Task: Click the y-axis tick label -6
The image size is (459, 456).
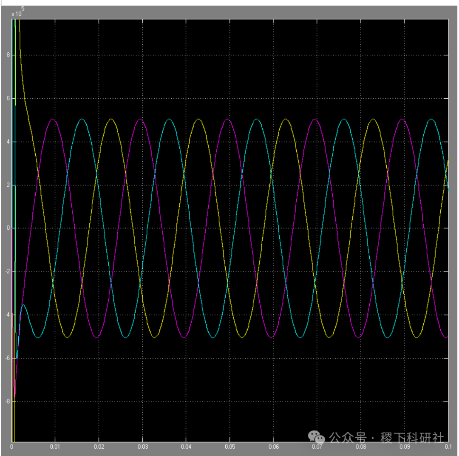Action: tap(8, 358)
